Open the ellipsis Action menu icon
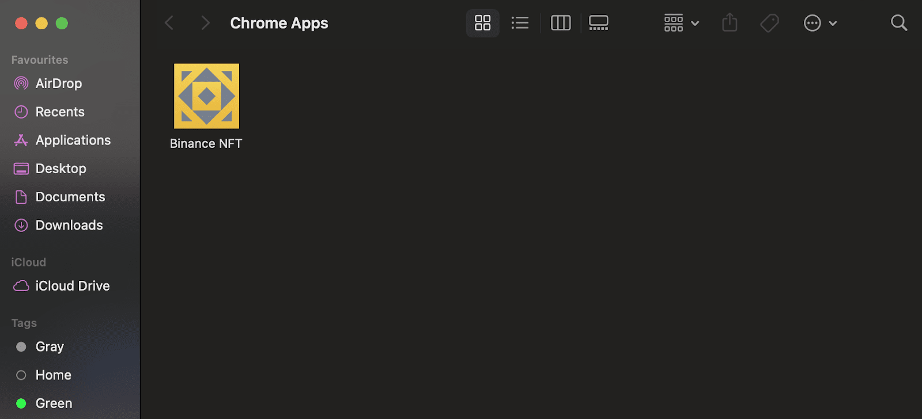922x419 pixels. [x=812, y=23]
